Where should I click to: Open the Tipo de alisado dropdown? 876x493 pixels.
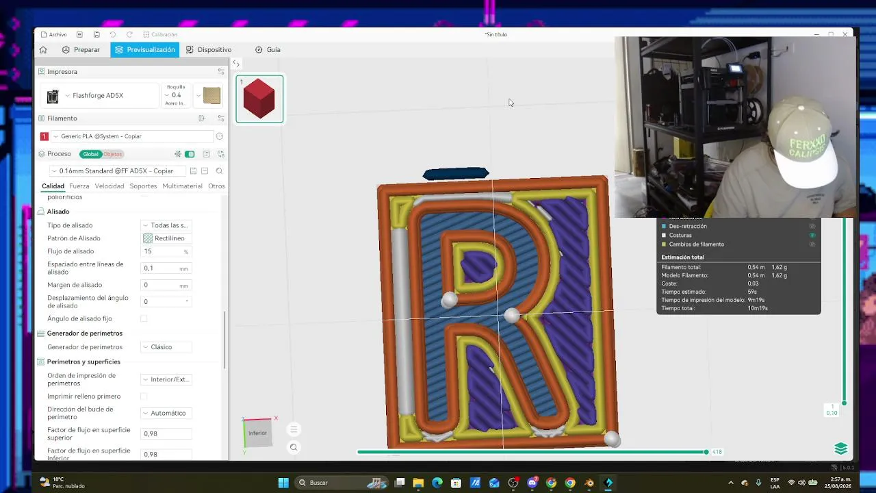coord(166,225)
